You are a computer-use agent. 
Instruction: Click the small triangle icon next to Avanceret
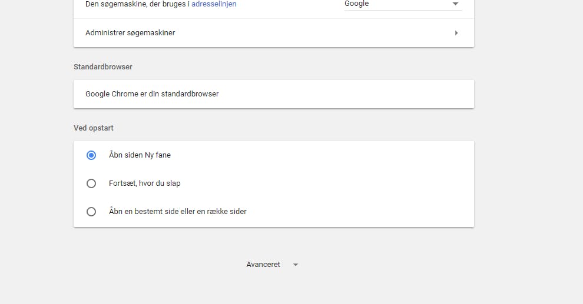point(296,265)
